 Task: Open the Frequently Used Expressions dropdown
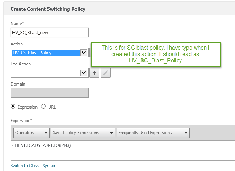[153, 133]
